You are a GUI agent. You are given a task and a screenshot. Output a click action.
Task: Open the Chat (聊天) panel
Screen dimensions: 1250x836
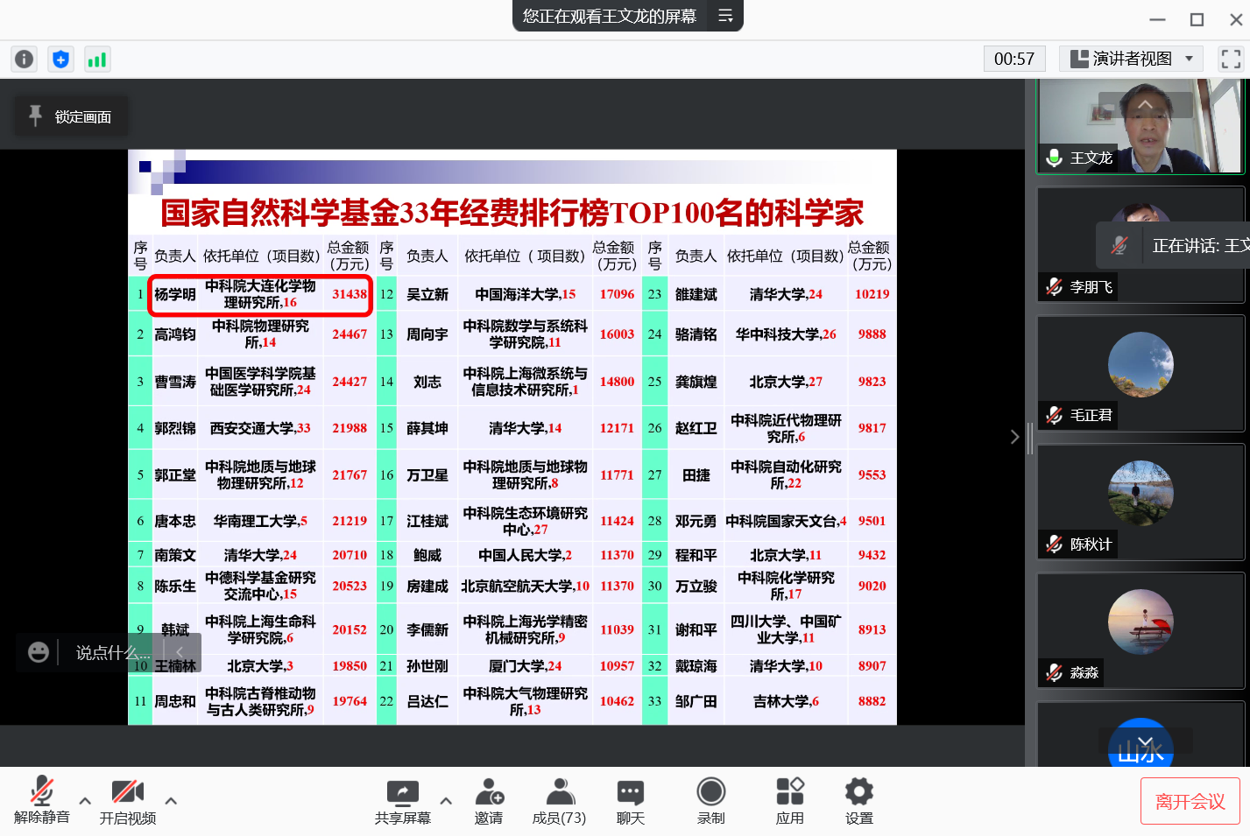630,802
